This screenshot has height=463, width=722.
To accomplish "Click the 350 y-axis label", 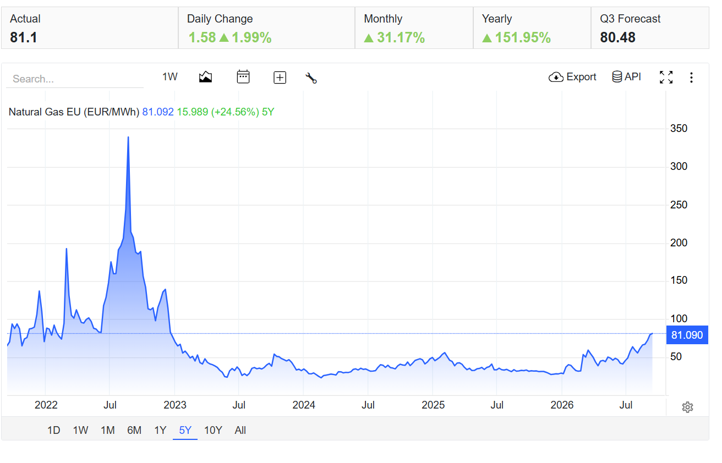I will pyautogui.click(x=679, y=129).
